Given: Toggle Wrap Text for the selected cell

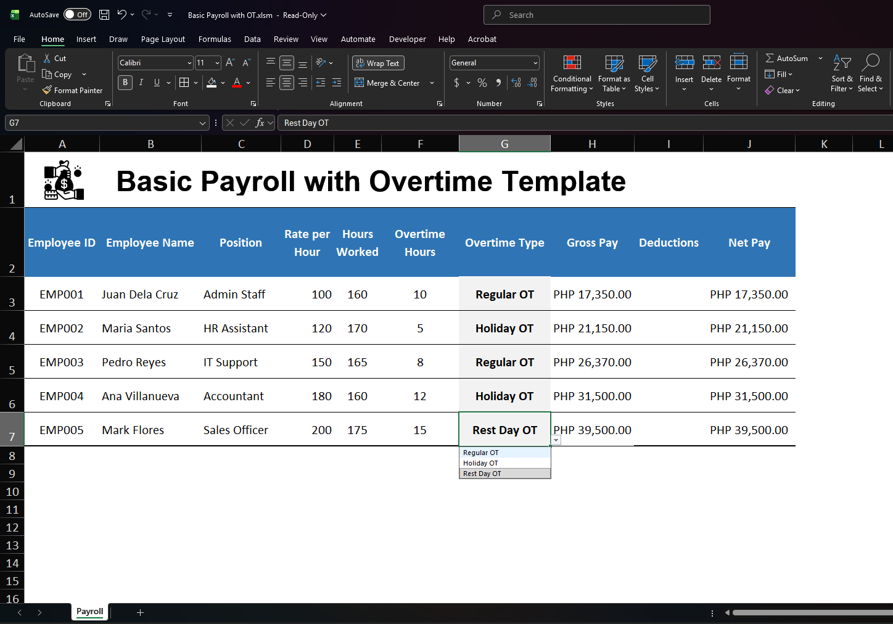Looking at the screenshot, I should 378,62.
